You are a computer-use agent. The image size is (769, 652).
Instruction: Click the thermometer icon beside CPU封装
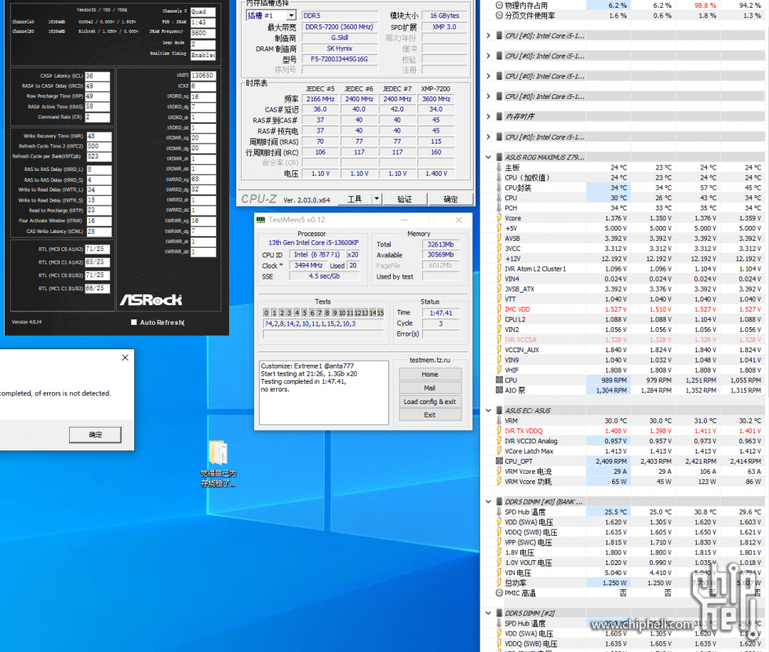coord(499,188)
